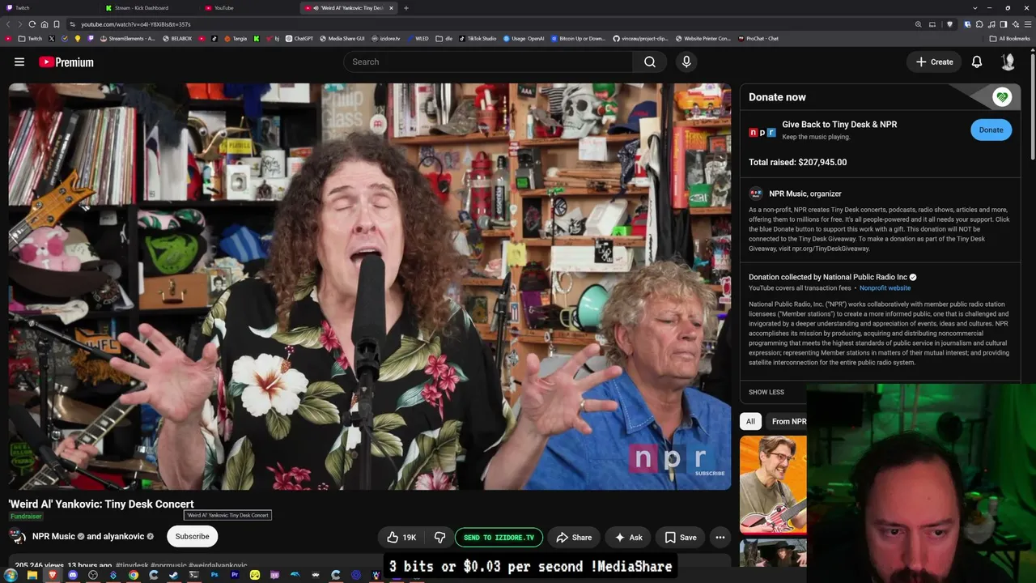This screenshot has width=1036, height=583.
Task: Reload the page in browser toolbar
Action: click(32, 24)
